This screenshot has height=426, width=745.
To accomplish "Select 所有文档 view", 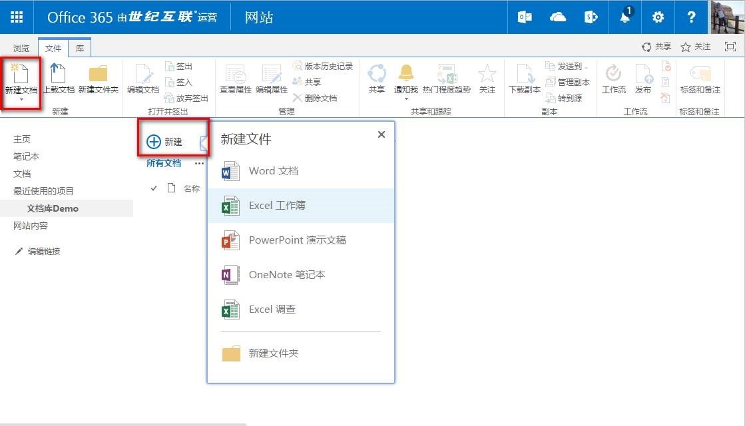I will click(x=163, y=163).
